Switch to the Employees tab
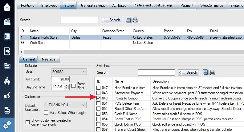 point(49,6)
